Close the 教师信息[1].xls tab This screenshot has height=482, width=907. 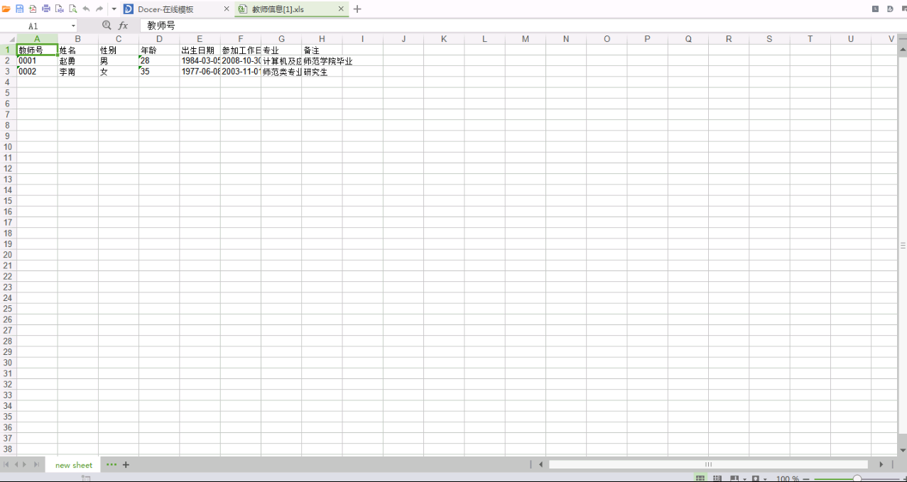click(x=341, y=9)
